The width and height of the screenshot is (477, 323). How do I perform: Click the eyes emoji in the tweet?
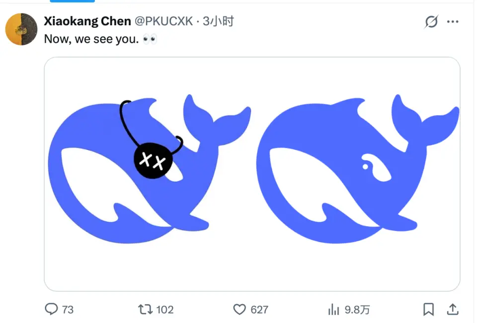tap(150, 39)
